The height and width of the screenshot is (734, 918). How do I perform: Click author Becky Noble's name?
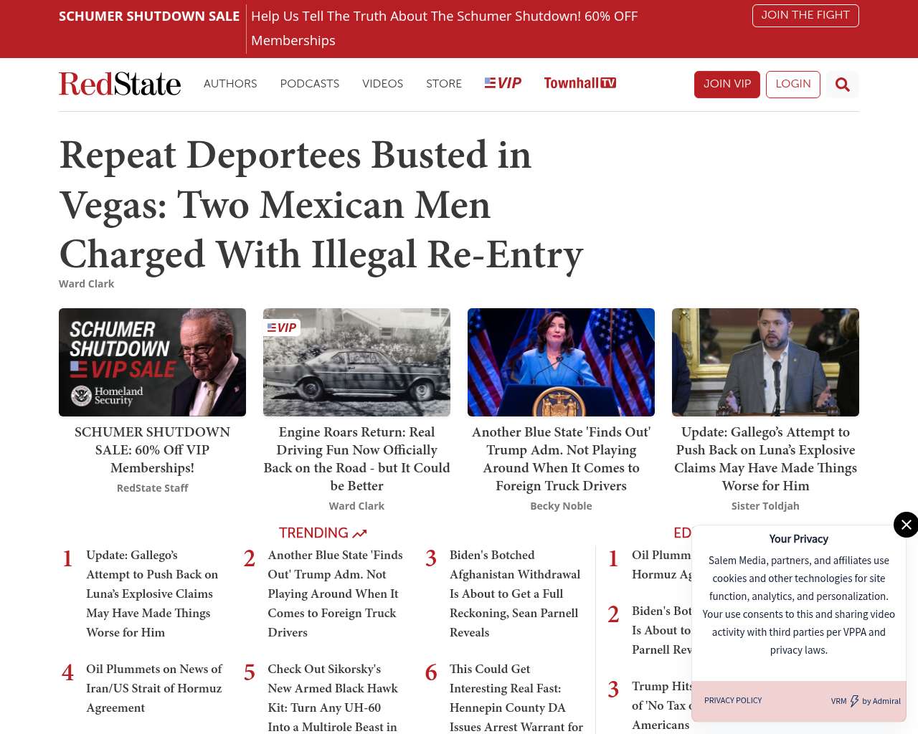click(561, 506)
